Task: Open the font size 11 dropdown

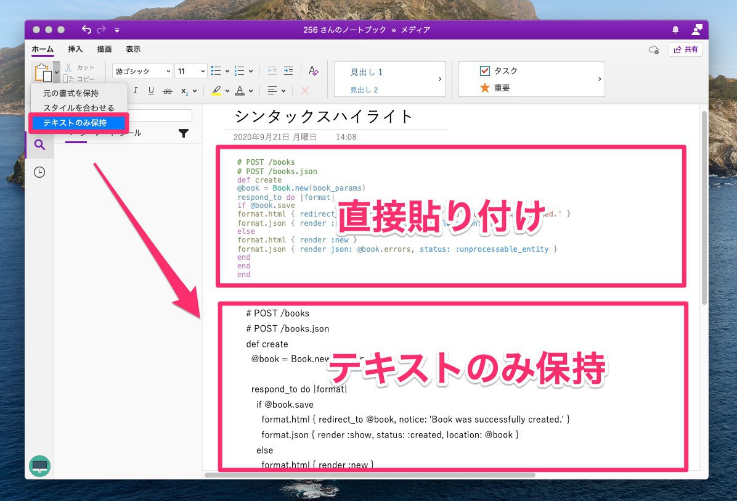Action: (x=191, y=71)
